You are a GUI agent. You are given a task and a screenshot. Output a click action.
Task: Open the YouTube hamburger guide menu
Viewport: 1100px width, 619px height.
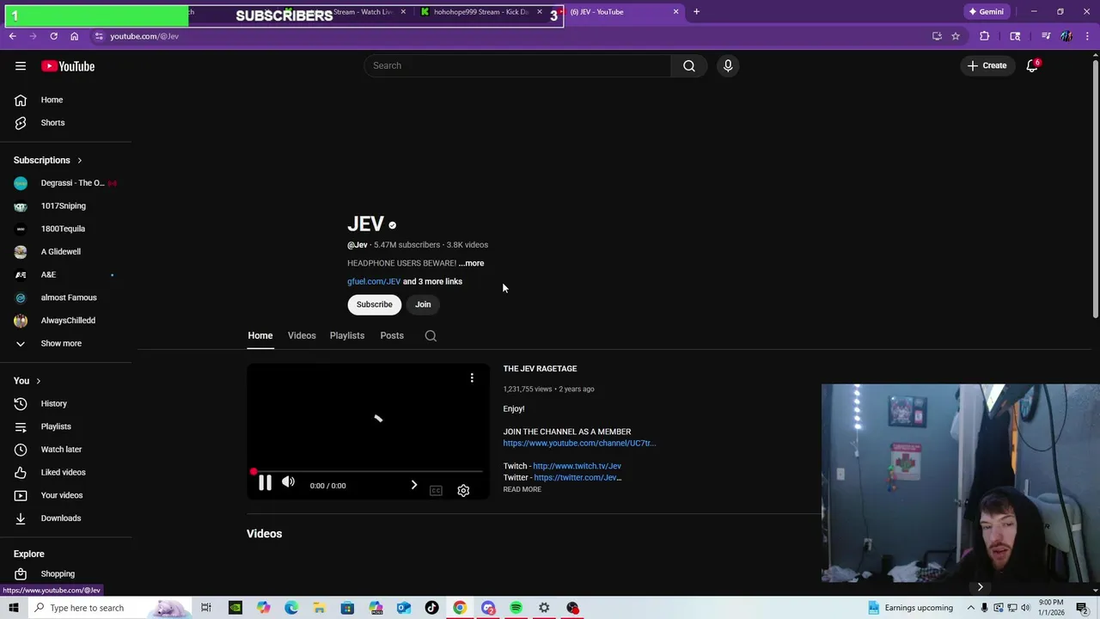click(21, 66)
